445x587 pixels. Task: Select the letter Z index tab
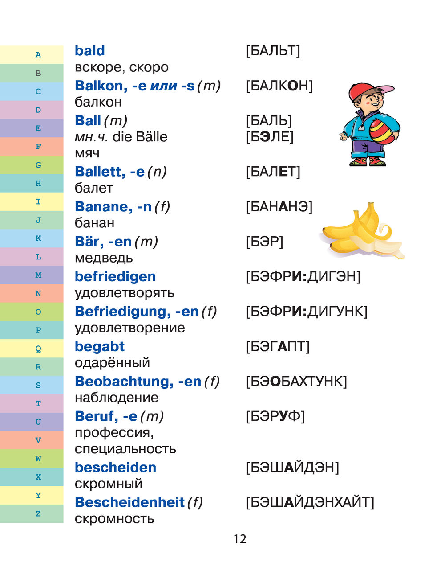[38, 513]
